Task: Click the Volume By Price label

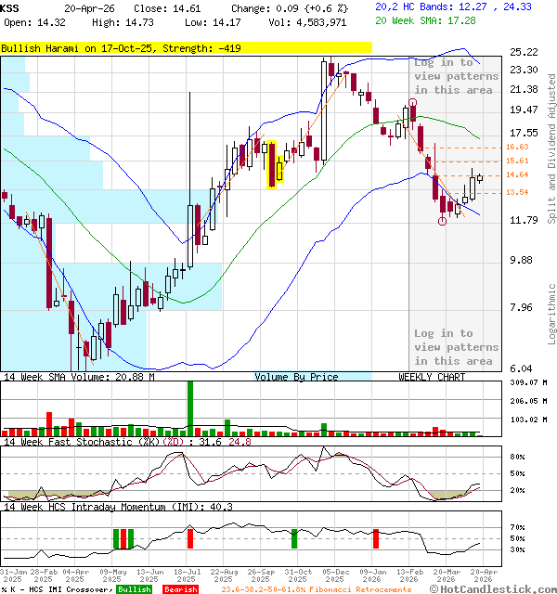Action: point(296,377)
